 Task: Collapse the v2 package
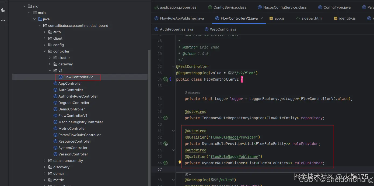coord(50,70)
